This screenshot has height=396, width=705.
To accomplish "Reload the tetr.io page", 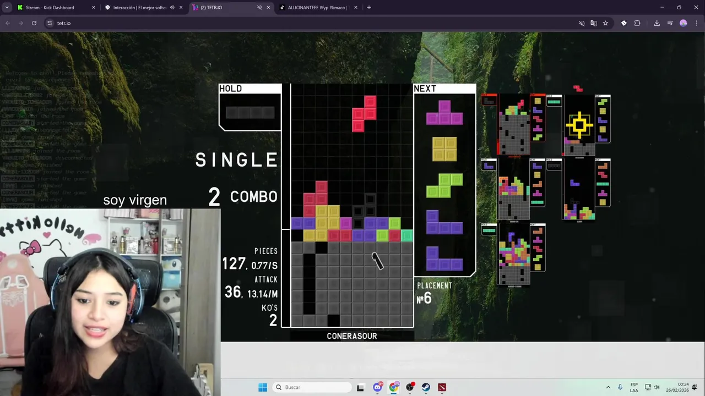I will tap(34, 23).
